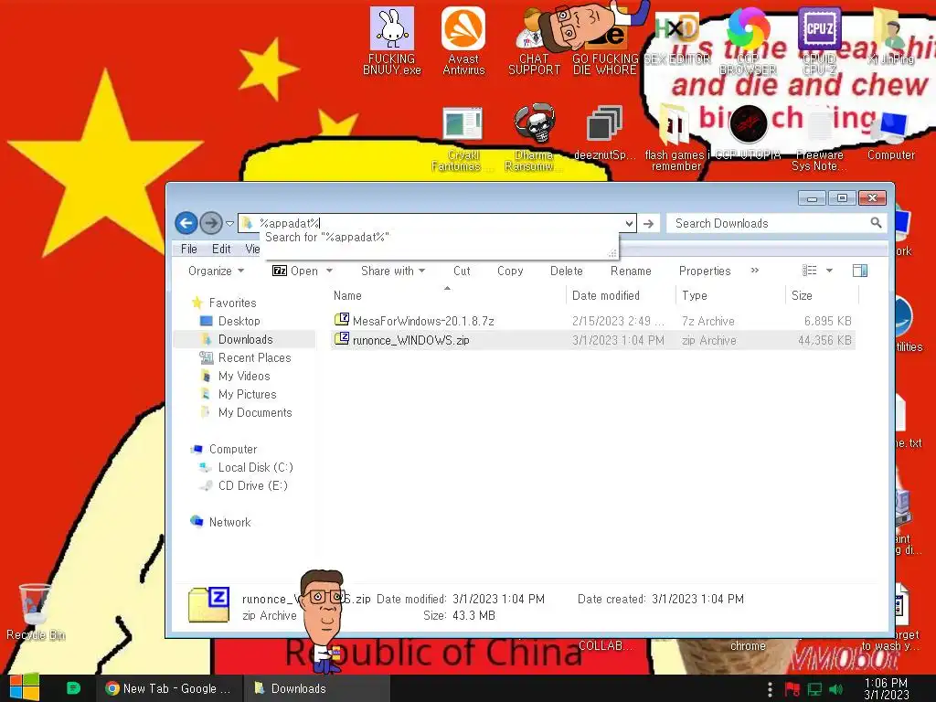
Task: Select My Documents in navigation pane
Action: click(x=255, y=413)
